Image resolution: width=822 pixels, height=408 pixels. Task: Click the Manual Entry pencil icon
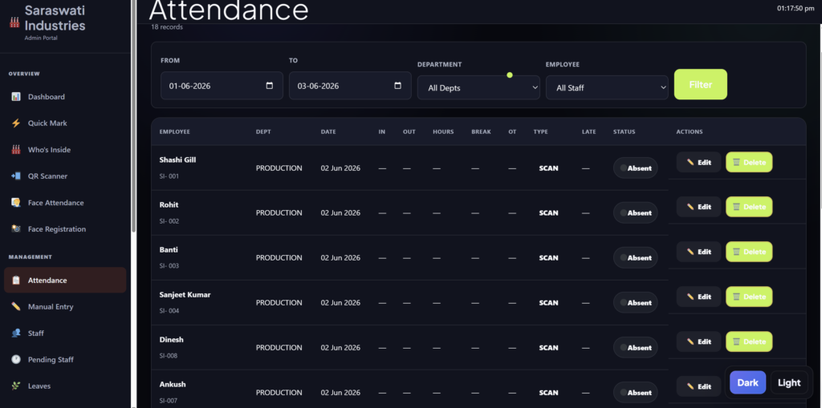[x=16, y=307]
